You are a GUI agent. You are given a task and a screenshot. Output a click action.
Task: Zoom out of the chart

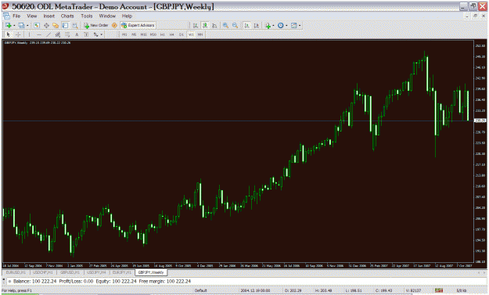pos(236,25)
